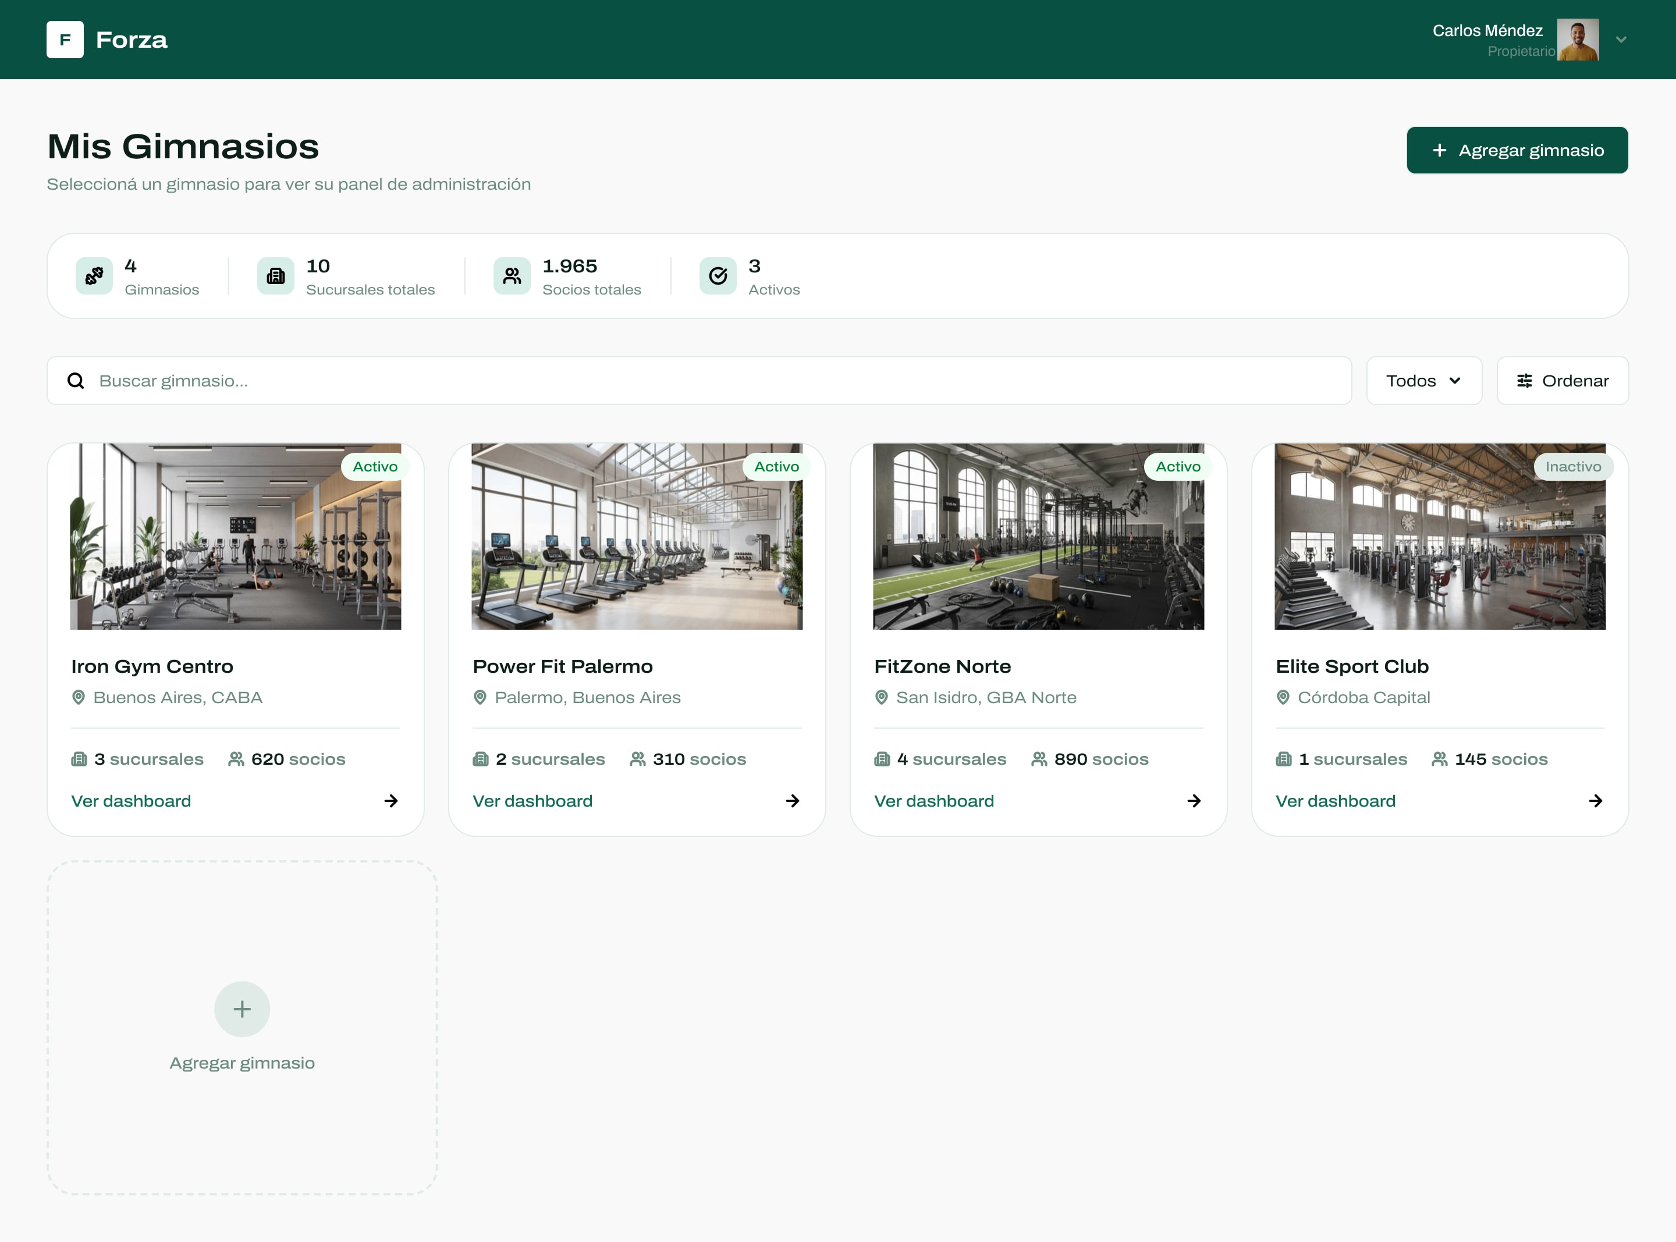Click the Agregar gimnasio header button

pyautogui.click(x=1517, y=150)
